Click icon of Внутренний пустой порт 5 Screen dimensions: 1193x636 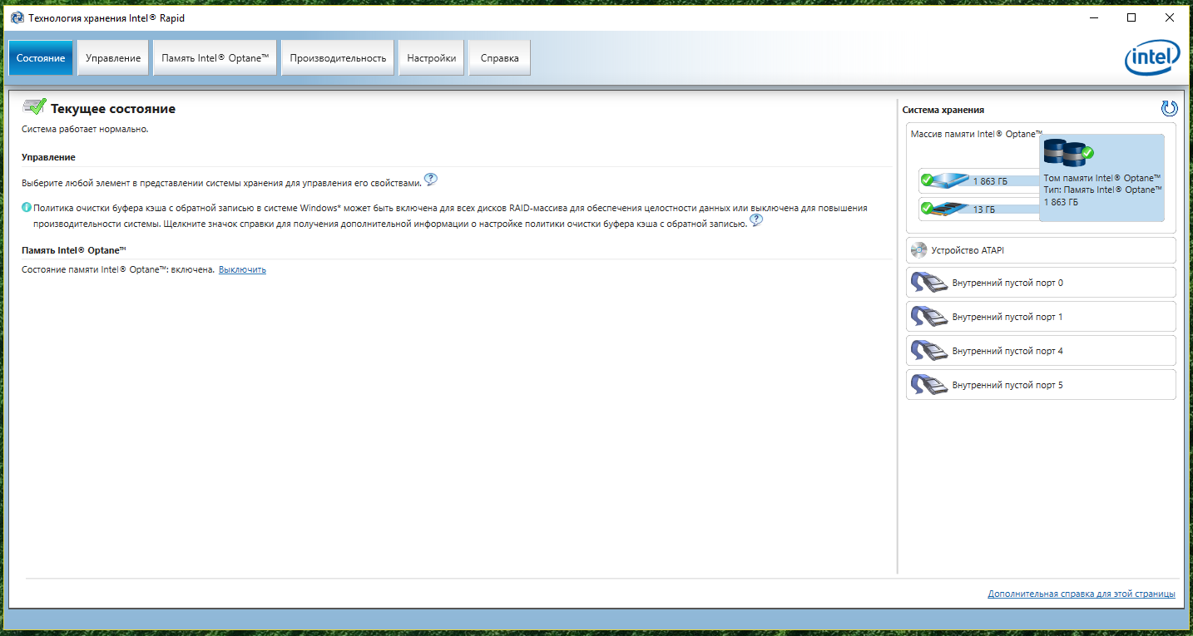[x=929, y=385]
